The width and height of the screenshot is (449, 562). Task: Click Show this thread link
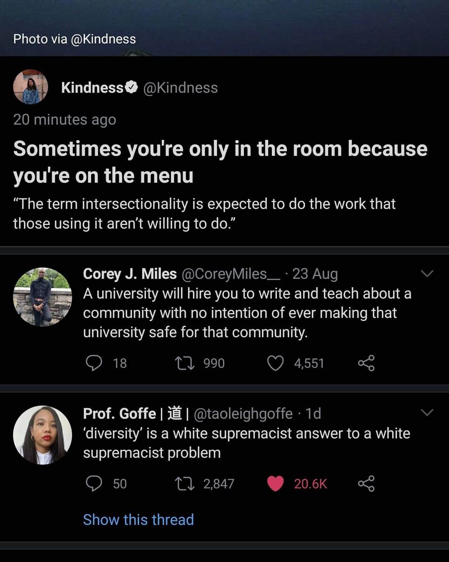pyautogui.click(x=138, y=520)
